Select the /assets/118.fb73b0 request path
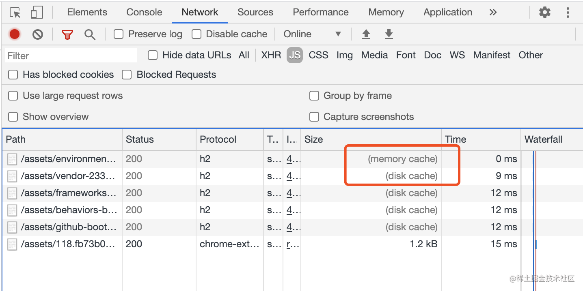This screenshot has height=291, width=583. click(69, 244)
